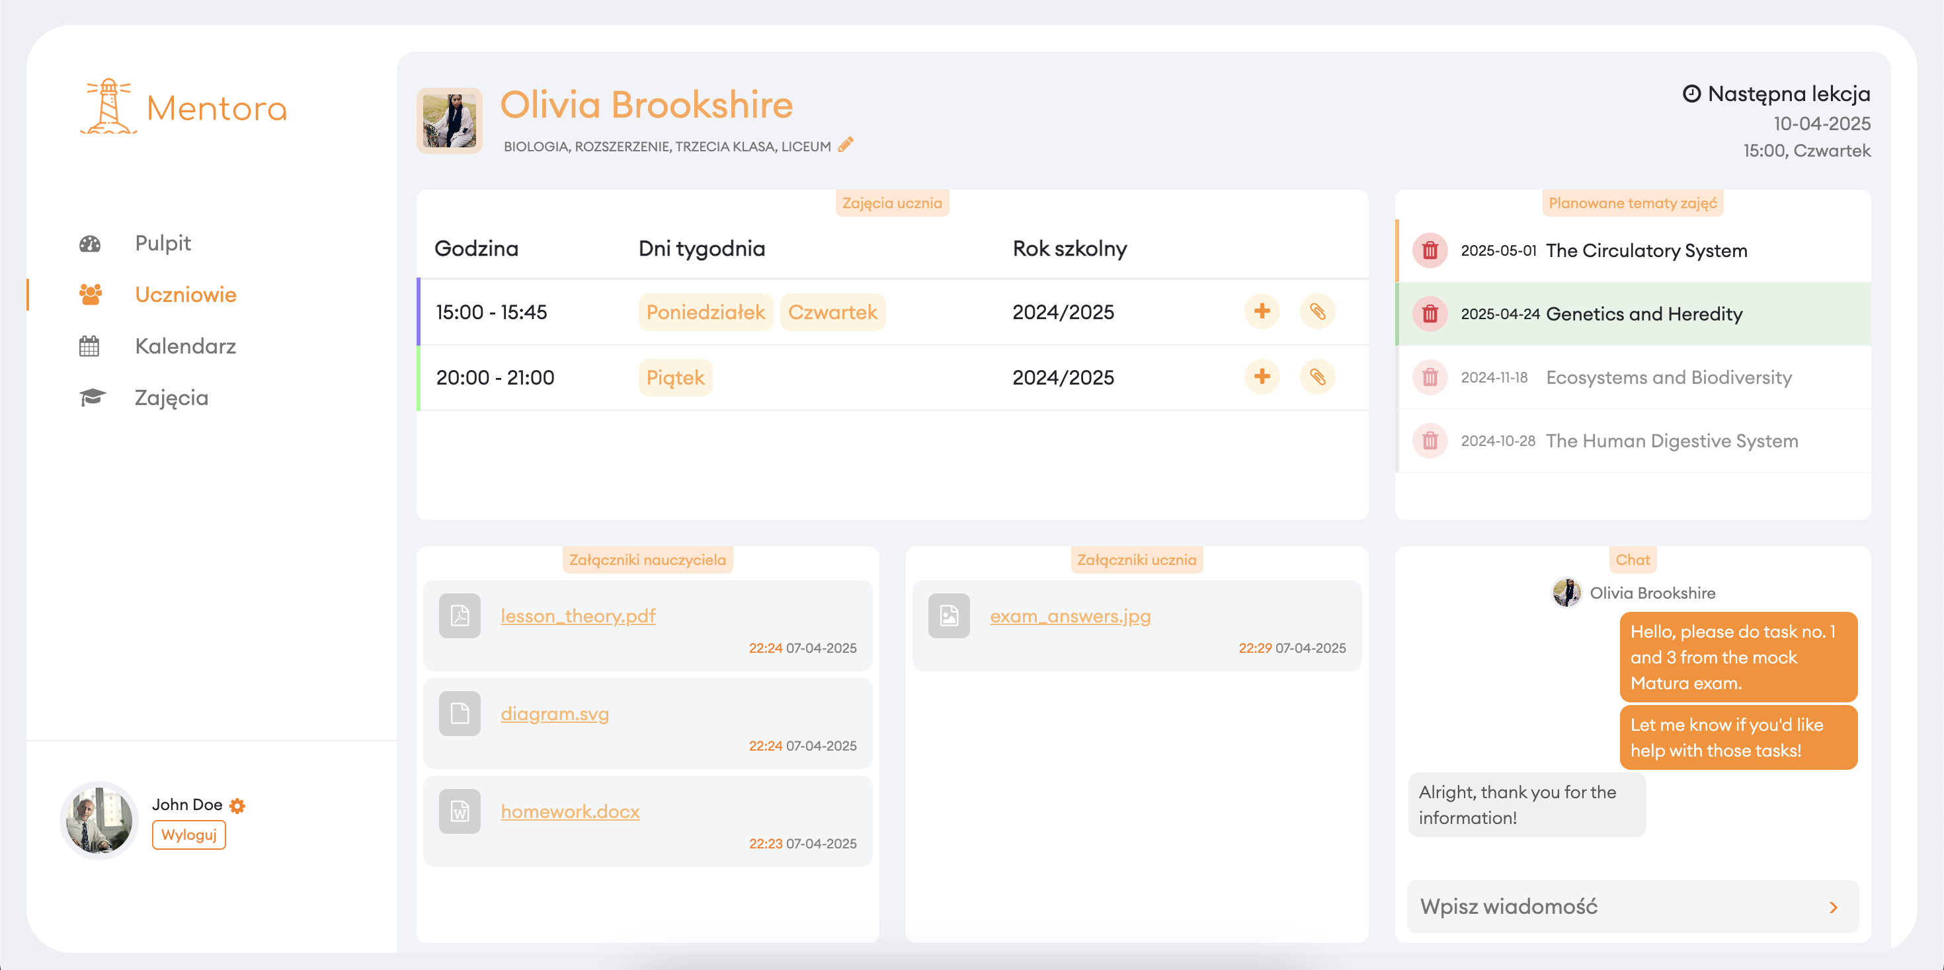Screen dimensions: 1944x970
Task: Open exam_answers.jpg student attachment
Action: coord(1069,616)
